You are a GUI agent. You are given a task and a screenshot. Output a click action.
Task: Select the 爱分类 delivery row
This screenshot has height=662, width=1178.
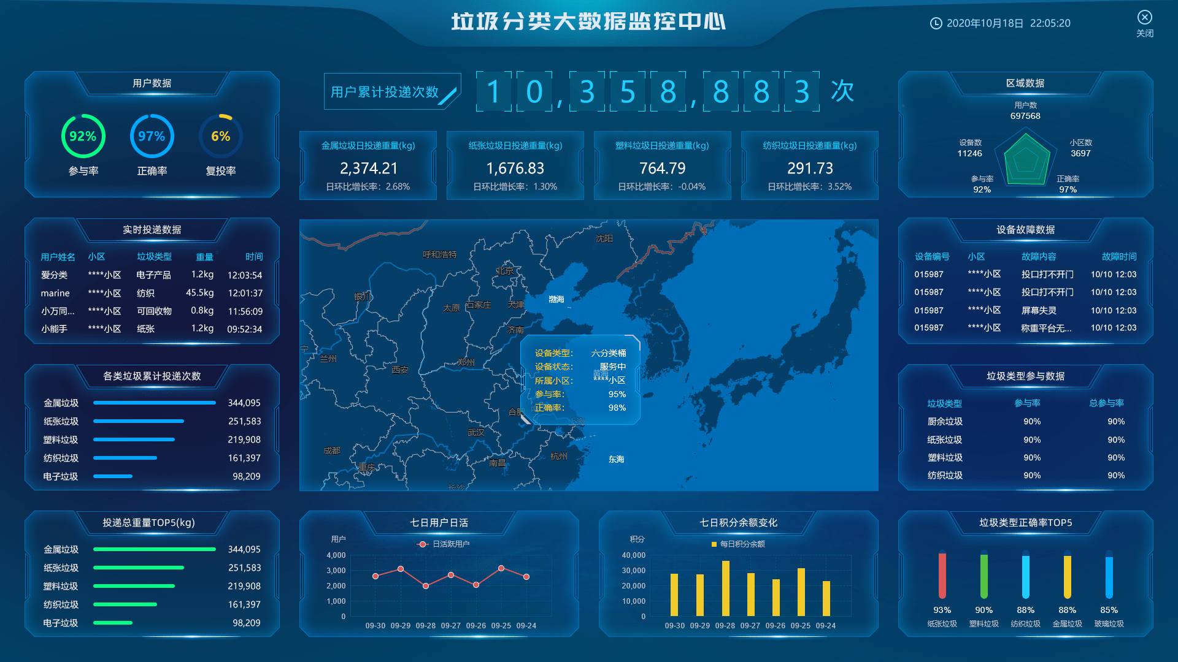pyautogui.click(x=152, y=275)
